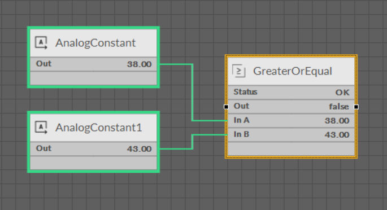
Task: Select the GreaterOrEqual block title
Action: pos(293,71)
